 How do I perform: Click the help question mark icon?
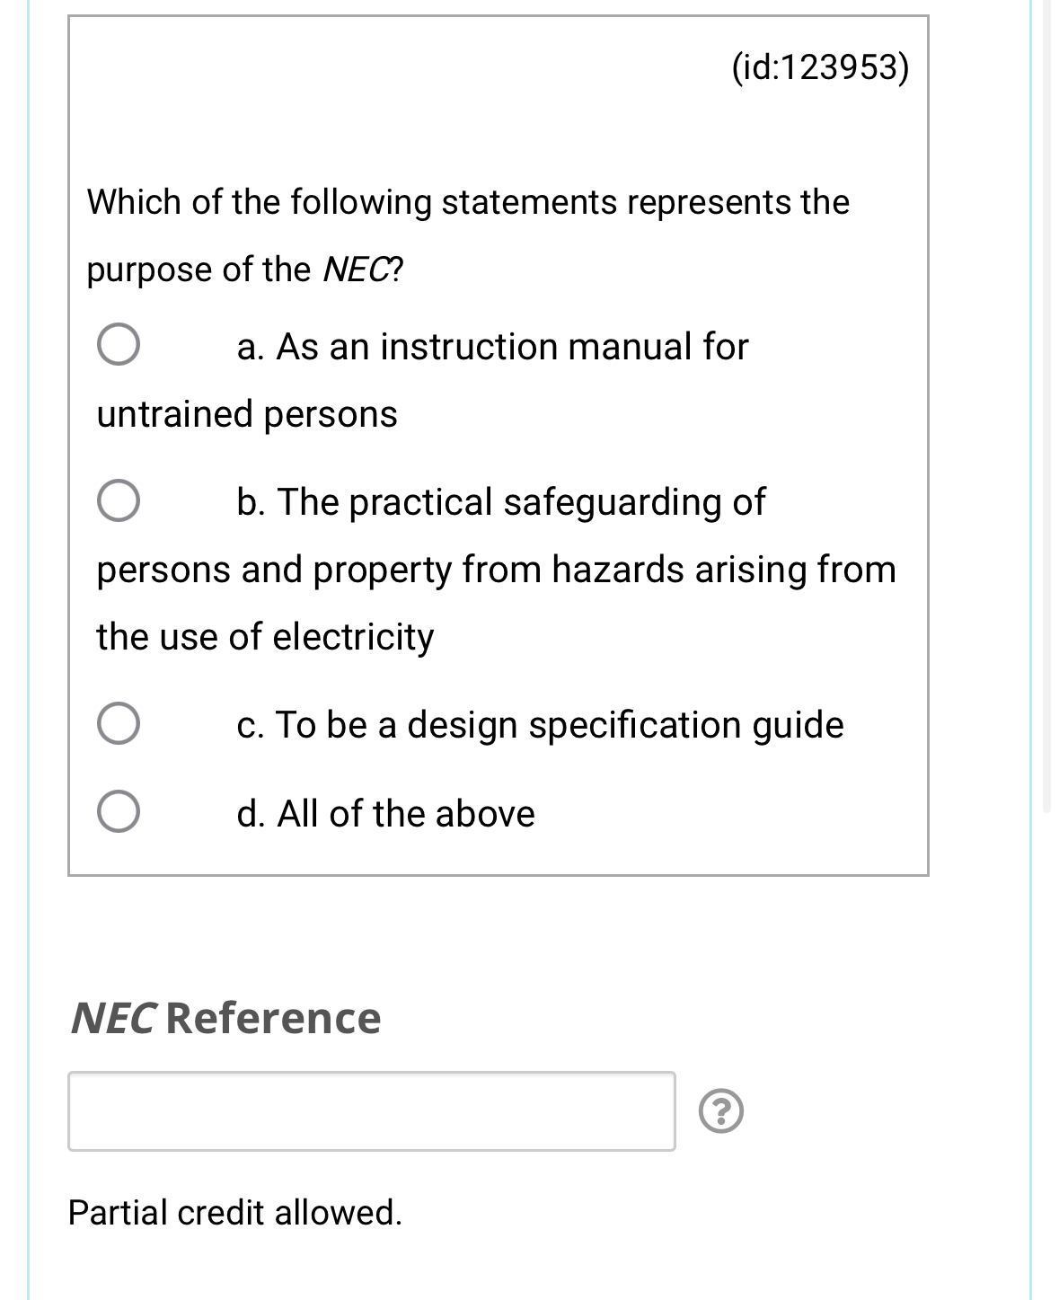coord(720,1112)
